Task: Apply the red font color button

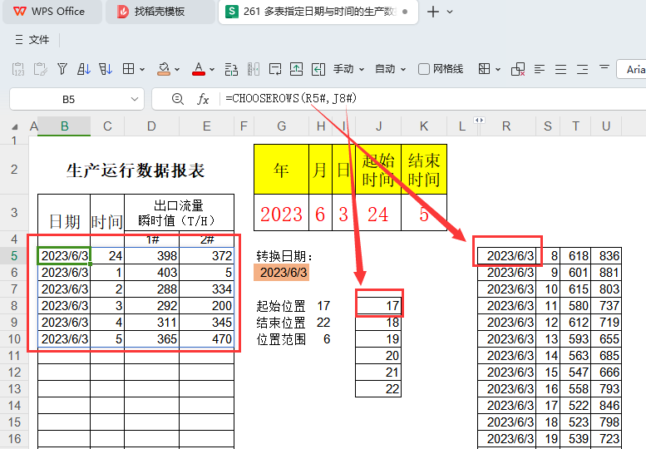Action: click(x=199, y=69)
